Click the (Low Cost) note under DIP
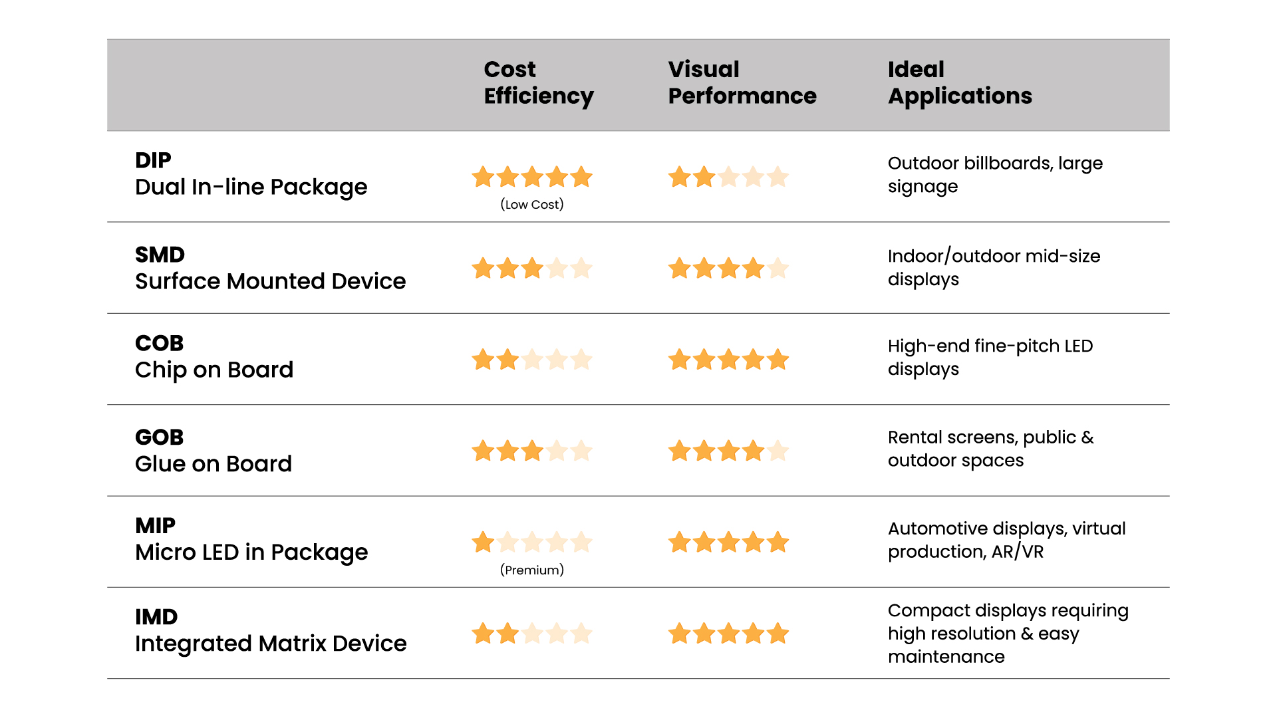The height and width of the screenshot is (718, 1277). pos(532,205)
